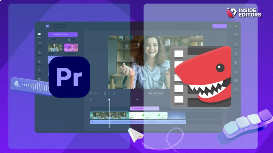
Task: Open help via the question mark icon
Action: [230, 26]
